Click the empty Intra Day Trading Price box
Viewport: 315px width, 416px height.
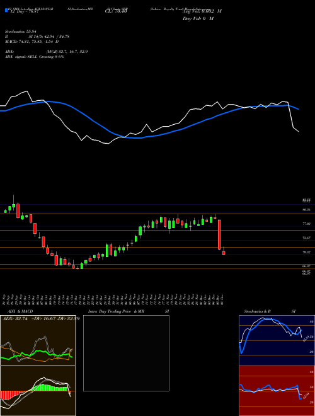click(126, 353)
